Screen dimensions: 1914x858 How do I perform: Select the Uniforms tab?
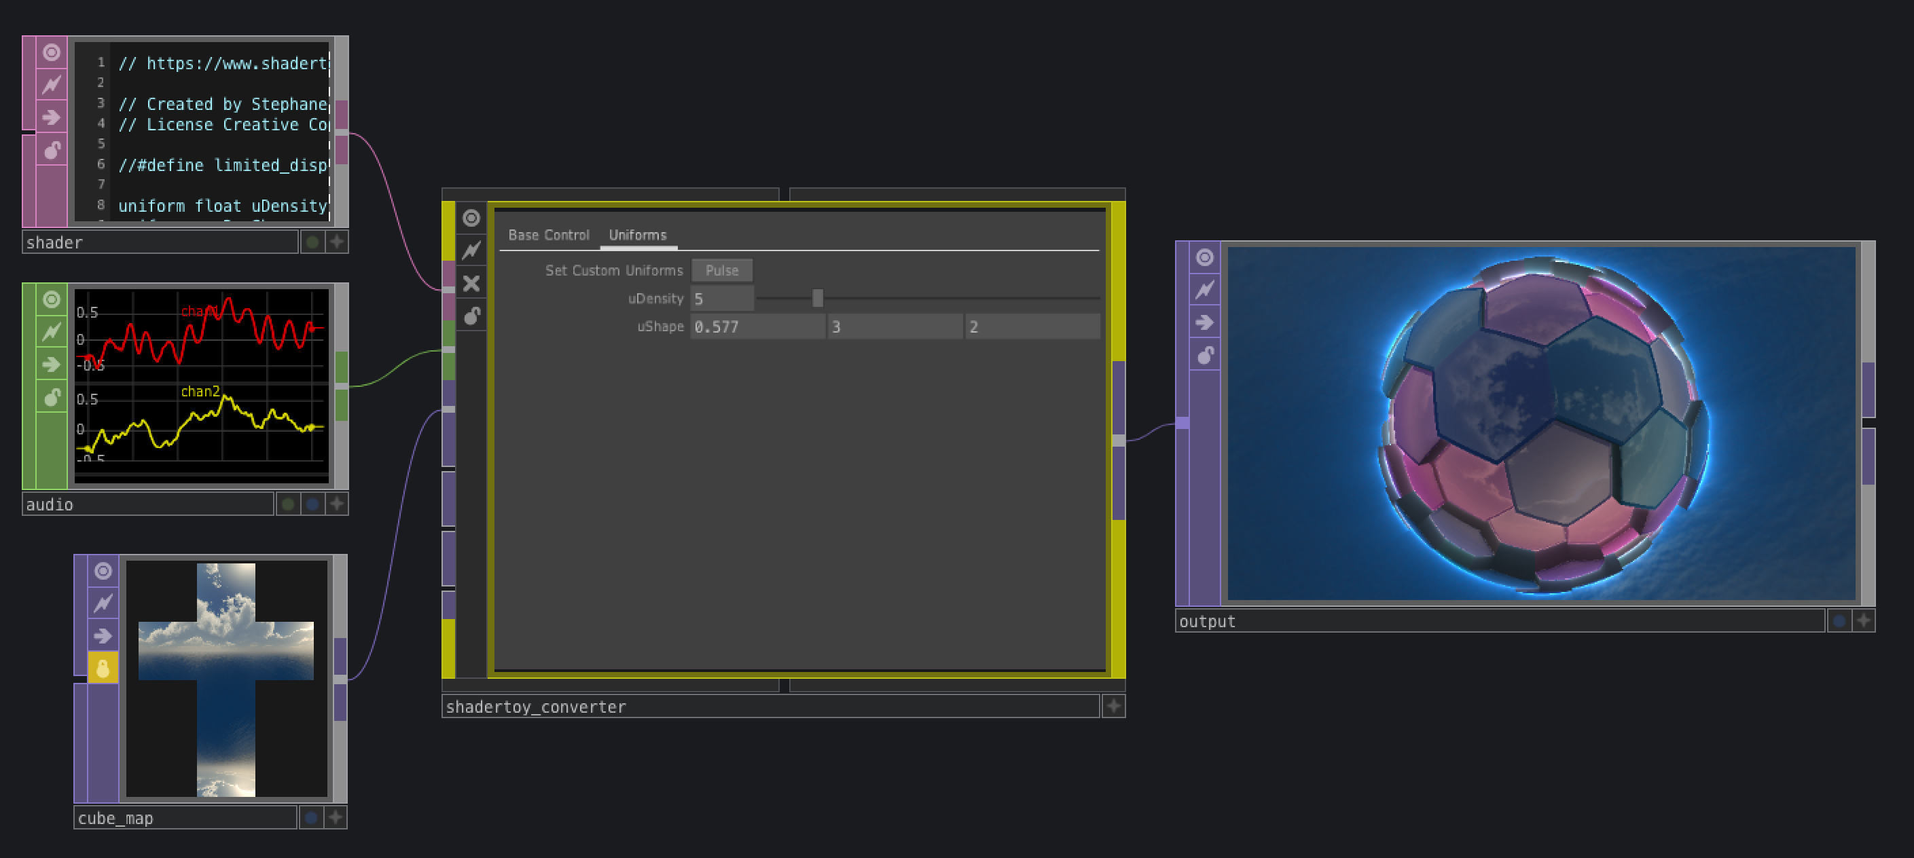point(638,236)
